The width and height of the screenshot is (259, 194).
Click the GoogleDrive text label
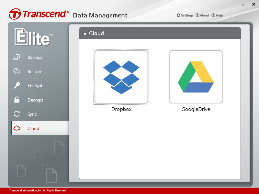196,109
